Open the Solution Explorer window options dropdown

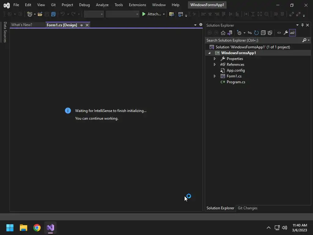[297, 25]
